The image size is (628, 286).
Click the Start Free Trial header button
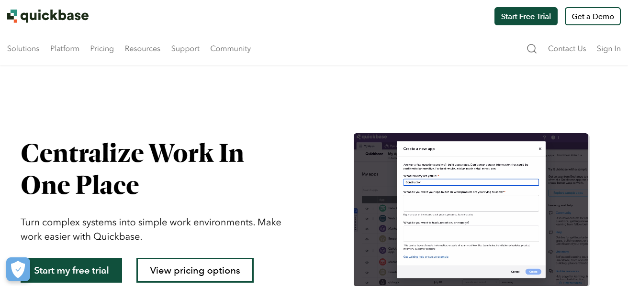click(526, 16)
